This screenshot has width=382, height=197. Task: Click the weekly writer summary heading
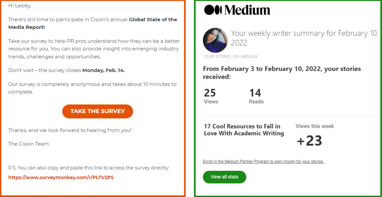[304, 38]
